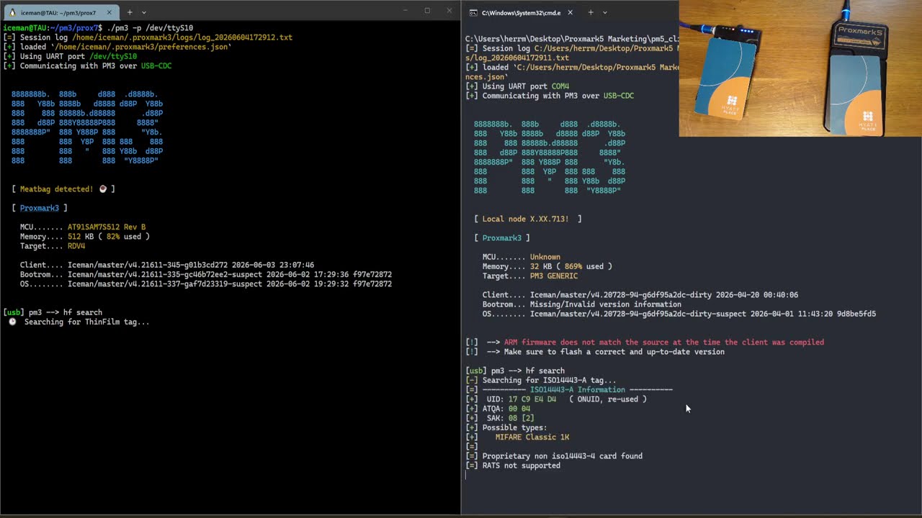Click the 'MIFARE Classic 1K' card type
922x518 pixels.
(532, 437)
